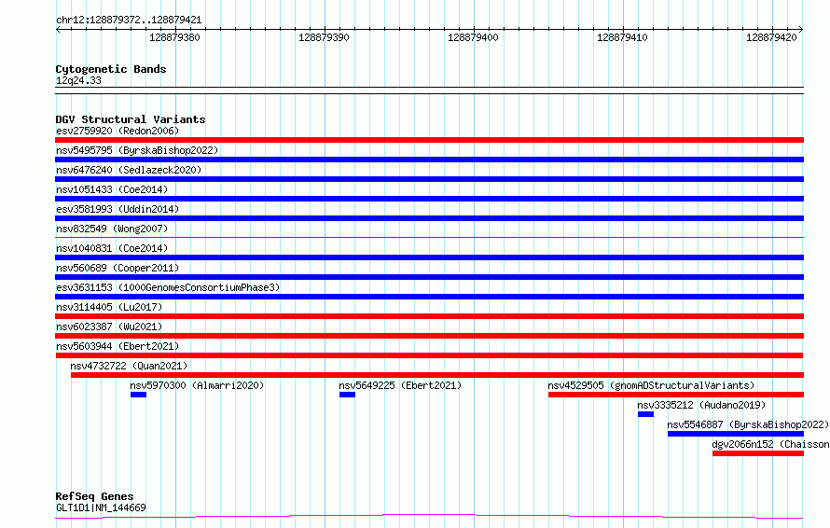Click the blue bar under nsv5546887
This screenshot has height=528, width=830.
736,434
